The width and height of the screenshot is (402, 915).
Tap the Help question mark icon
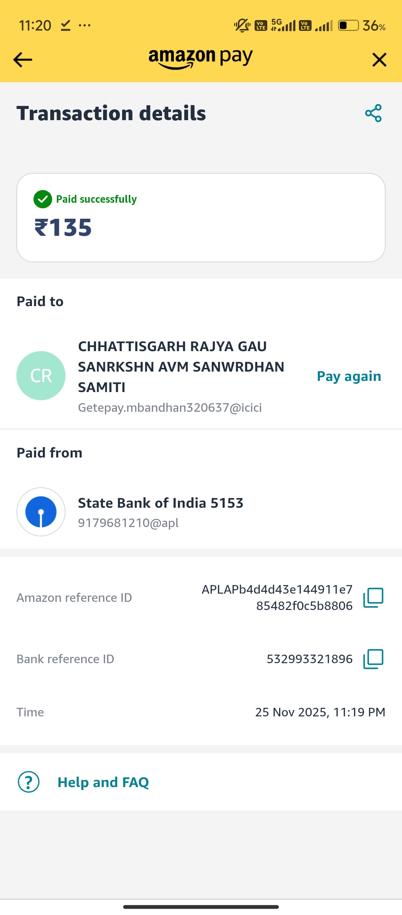coord(29,782)
